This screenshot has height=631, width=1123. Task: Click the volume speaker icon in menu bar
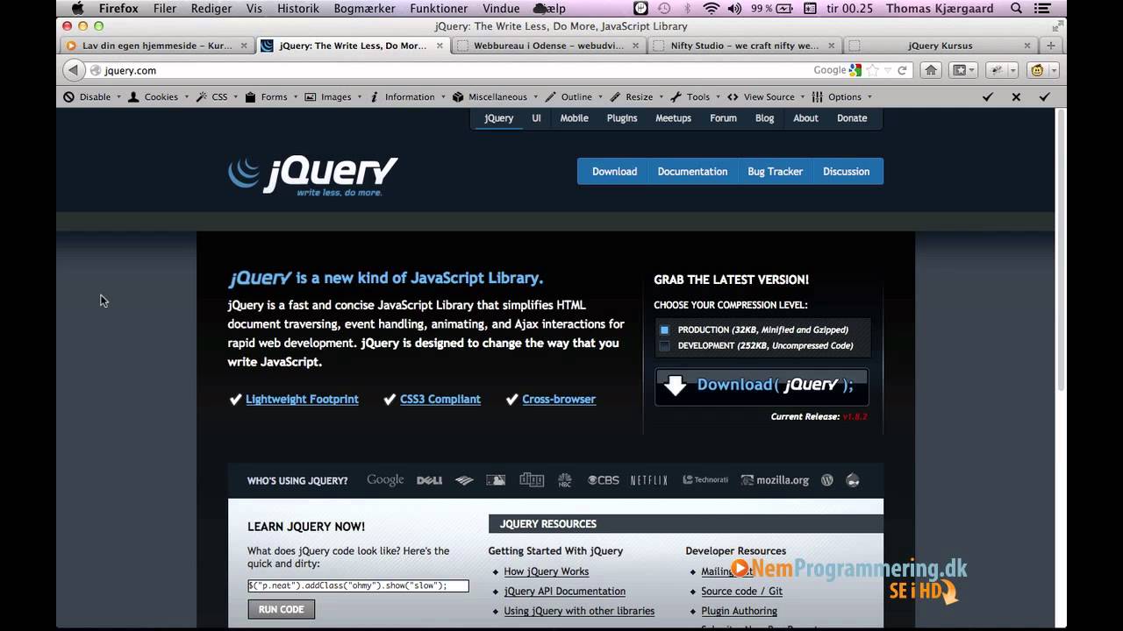pos(734,9)
